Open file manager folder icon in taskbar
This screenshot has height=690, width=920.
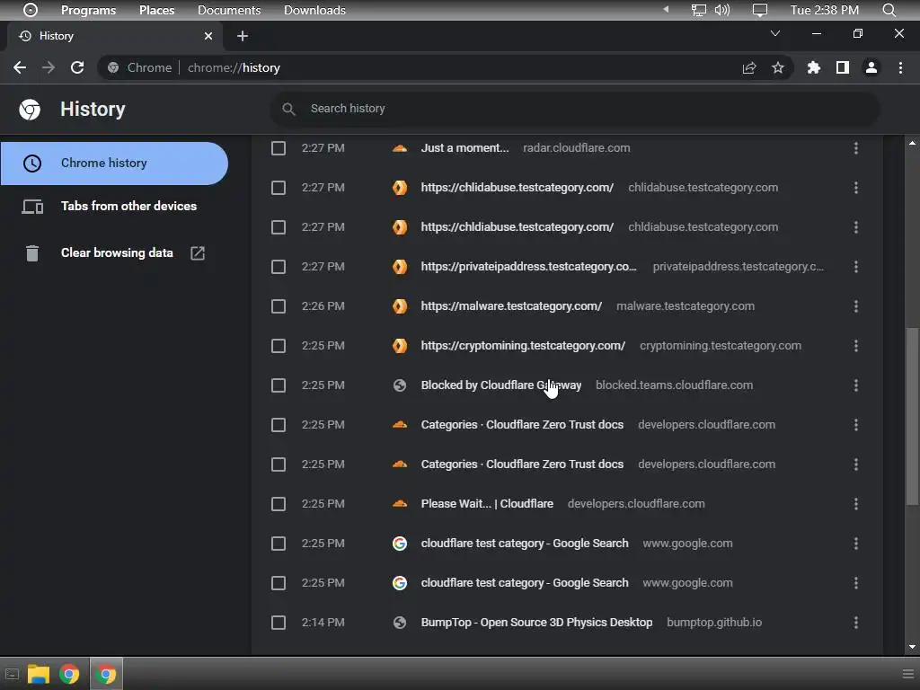point(38,674)
